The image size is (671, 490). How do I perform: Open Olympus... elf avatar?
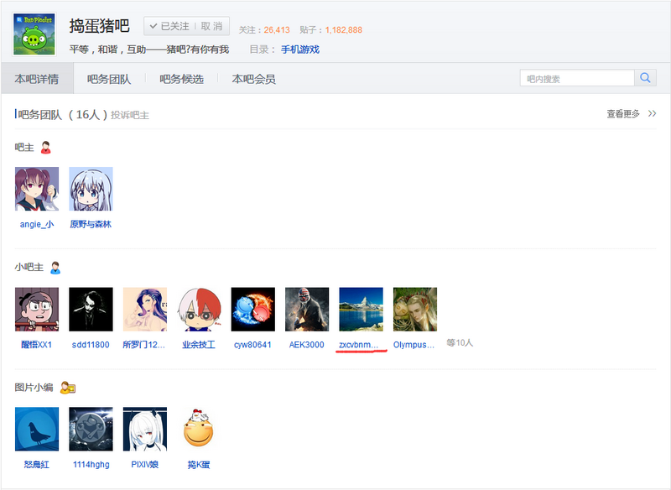coord(415,309)
